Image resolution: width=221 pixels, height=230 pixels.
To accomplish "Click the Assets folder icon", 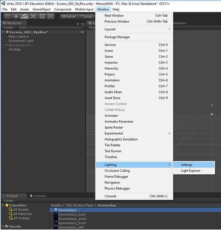I will tap(7, 226).
